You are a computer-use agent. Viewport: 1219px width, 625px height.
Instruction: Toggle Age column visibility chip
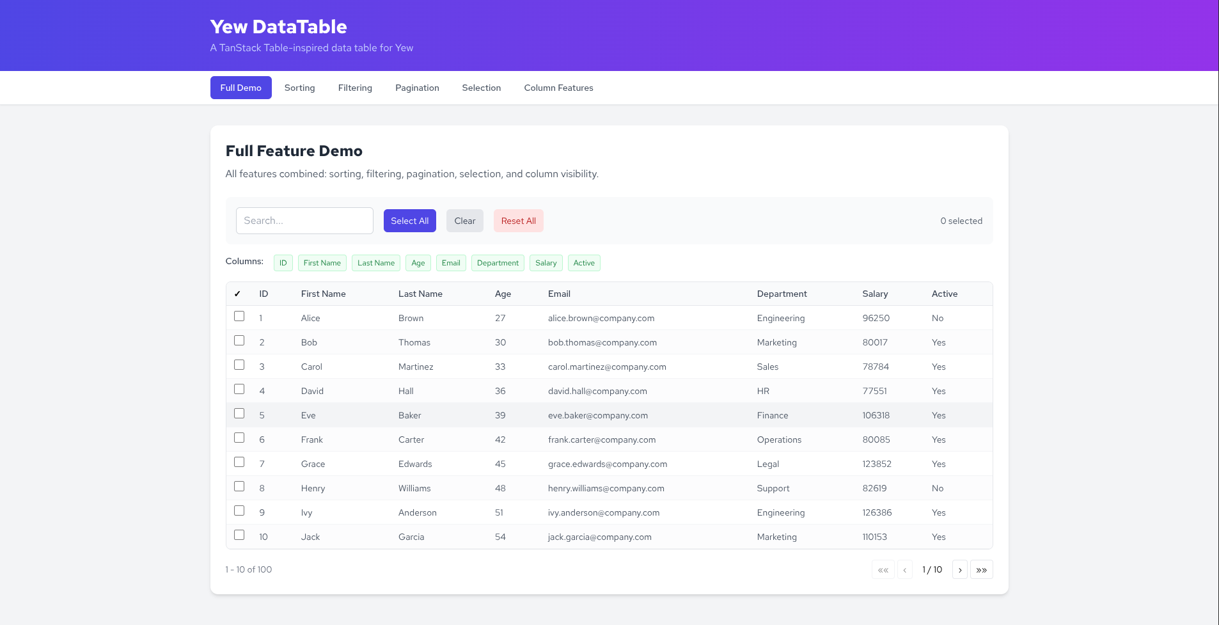point(418,263)
